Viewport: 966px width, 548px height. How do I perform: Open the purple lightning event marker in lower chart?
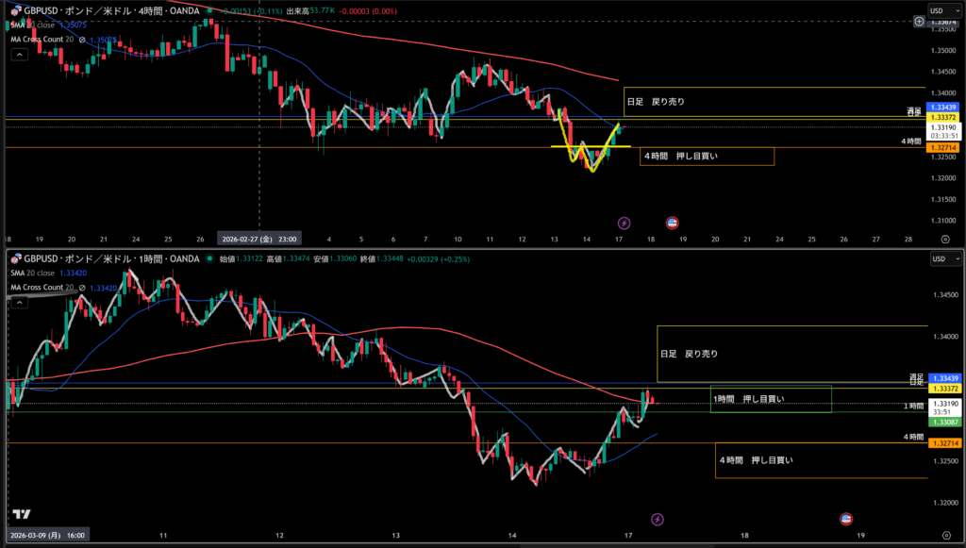pos(658,519)
